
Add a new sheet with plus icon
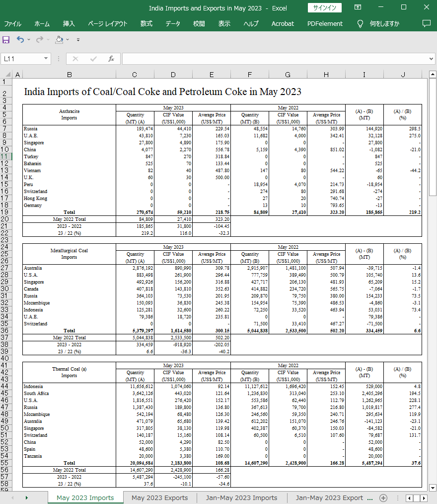coord(383,498)
